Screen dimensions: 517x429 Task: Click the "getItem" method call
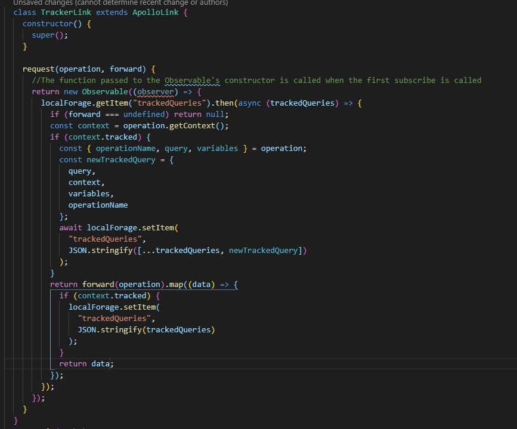tap(112, 103)
